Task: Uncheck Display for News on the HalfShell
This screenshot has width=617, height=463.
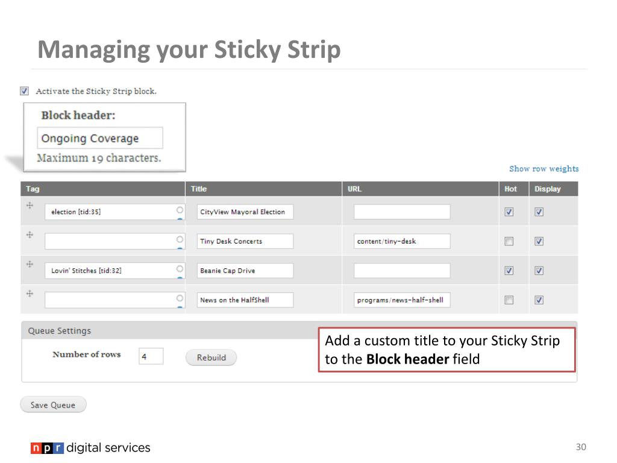Action: tap(539, 300)
